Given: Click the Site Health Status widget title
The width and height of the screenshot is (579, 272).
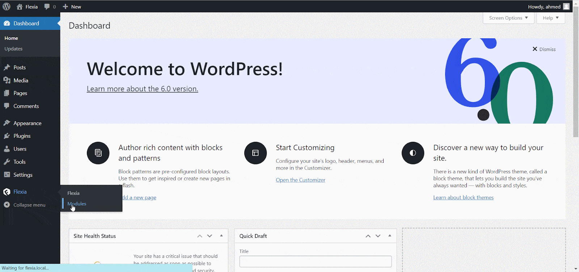Looking at the screenshot, I should coord(94,236).
